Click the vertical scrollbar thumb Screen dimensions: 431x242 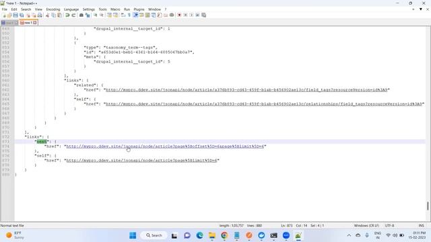click(x=428, y=206)
